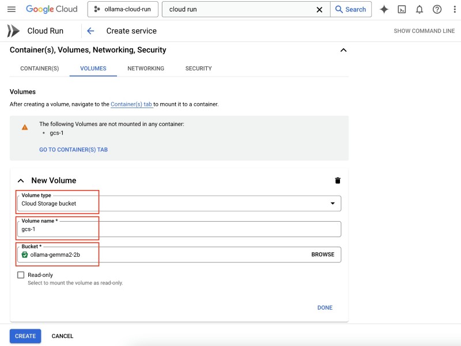Browse for a Cloud Storage bucket
This screenshot has width=461, height=346.
pos(323,254)
